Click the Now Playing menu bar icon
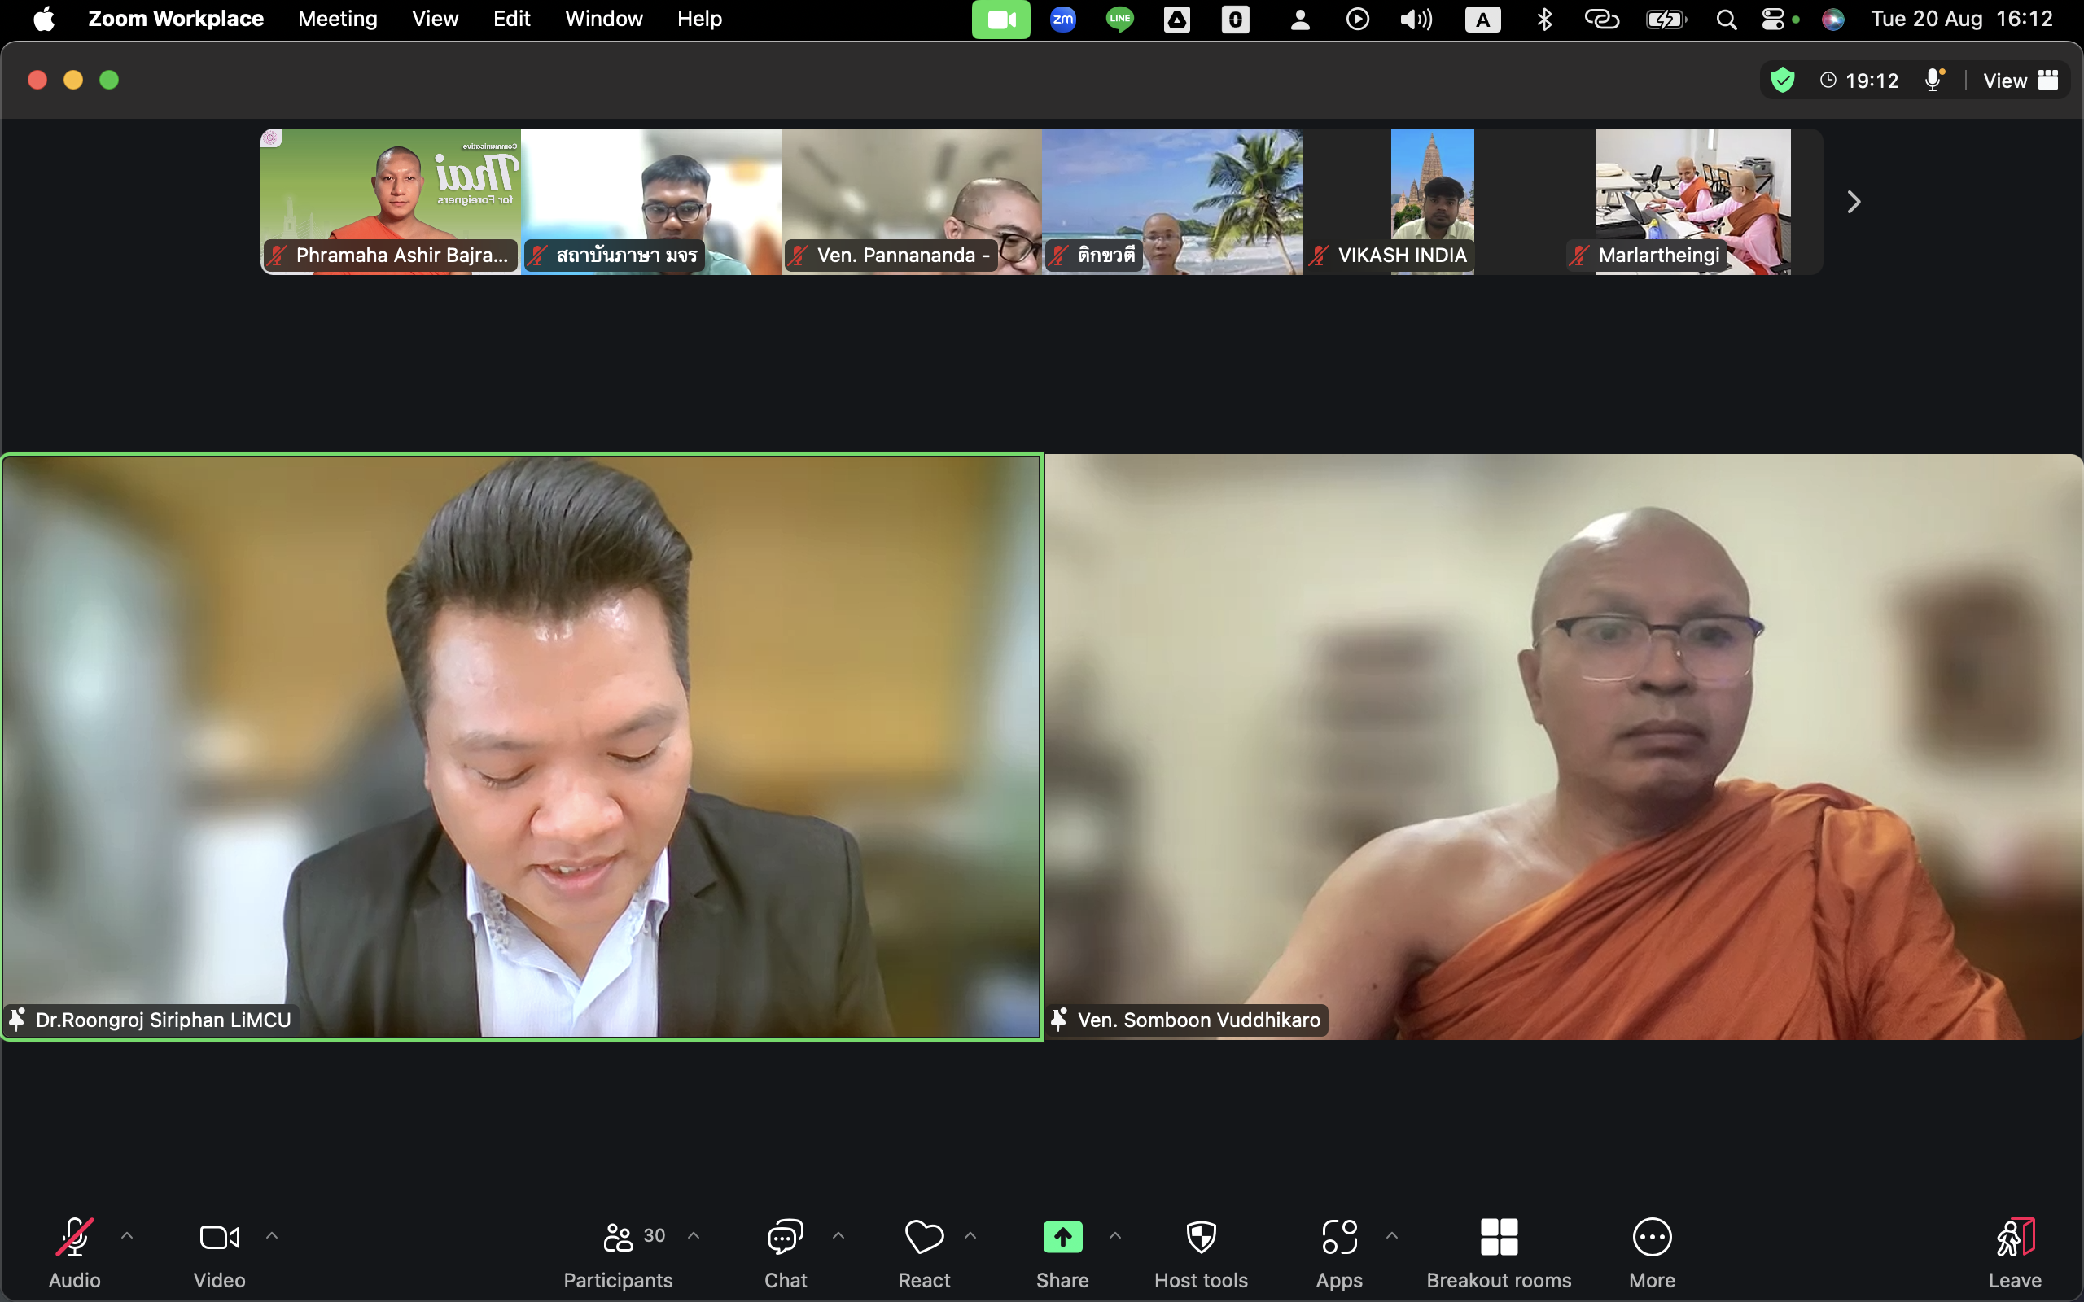The image size is (2084, 1302). (x=1357, y=19)
